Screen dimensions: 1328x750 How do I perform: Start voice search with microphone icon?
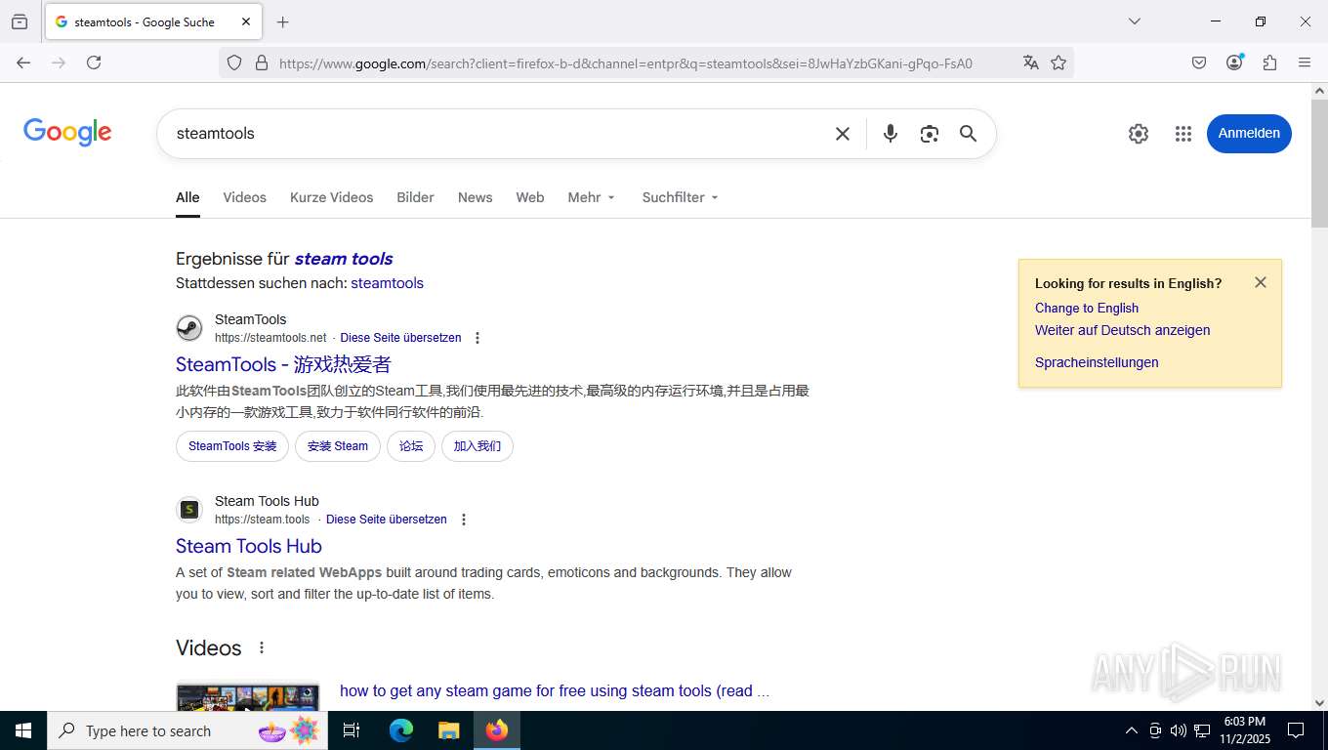(x=890, y=134)
